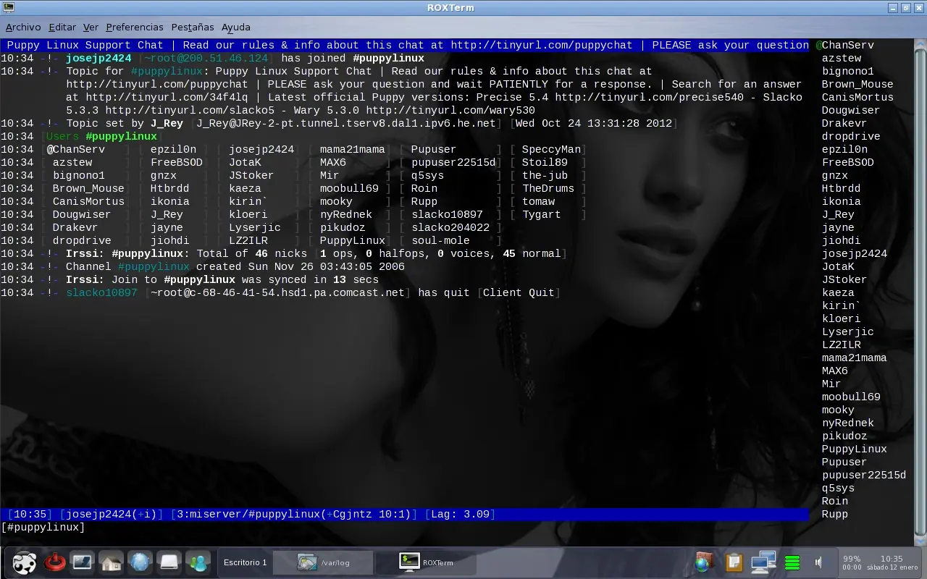Click the ROXTerm window menu icon in titlebar
The image size is (927, 579).
[9, 8]
